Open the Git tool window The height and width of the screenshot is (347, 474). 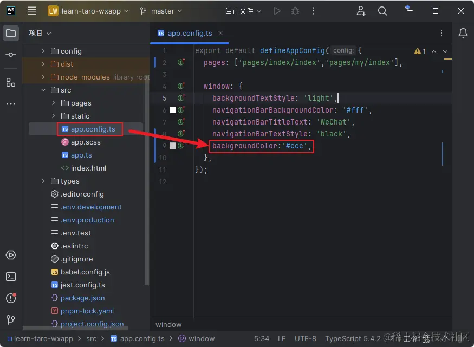pyautogui.click(x=11, y=319)
